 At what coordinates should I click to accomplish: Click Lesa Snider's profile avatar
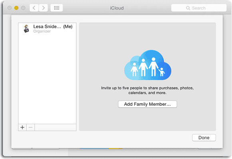point(26,28)
